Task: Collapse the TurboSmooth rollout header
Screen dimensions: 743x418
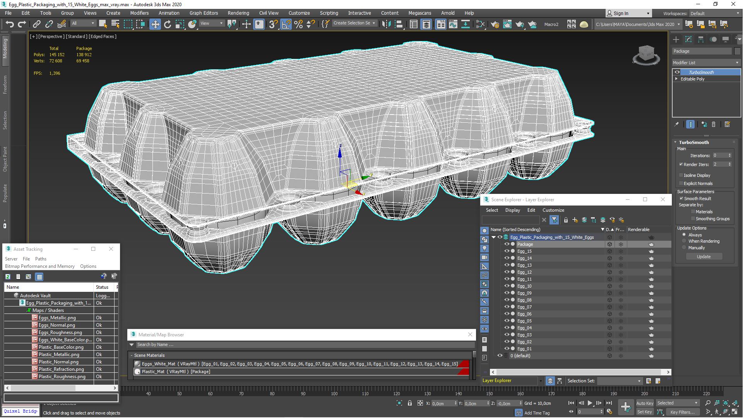Action: pos(693,142)
